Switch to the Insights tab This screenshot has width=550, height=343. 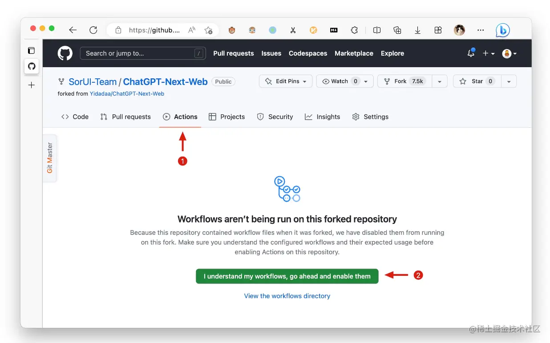click(322, 117)
